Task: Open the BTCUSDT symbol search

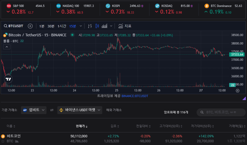Action: (14, 26)
